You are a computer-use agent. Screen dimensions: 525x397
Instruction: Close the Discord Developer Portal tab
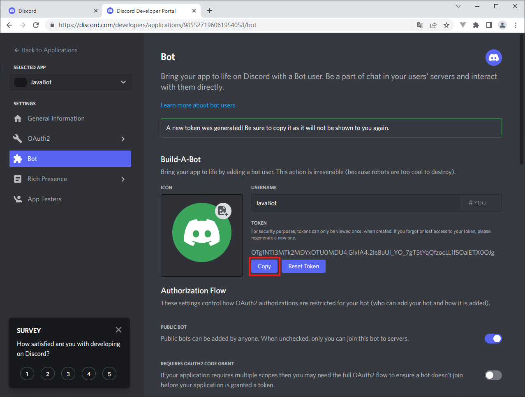click(194, 11)
